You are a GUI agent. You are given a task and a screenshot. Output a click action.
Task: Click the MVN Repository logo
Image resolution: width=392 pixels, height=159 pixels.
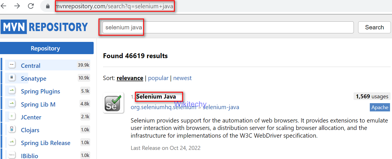point(44,27)
